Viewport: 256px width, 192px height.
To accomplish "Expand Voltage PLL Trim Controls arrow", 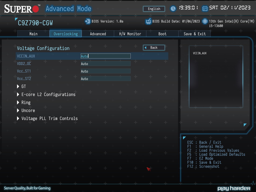I will coord(18,118).
